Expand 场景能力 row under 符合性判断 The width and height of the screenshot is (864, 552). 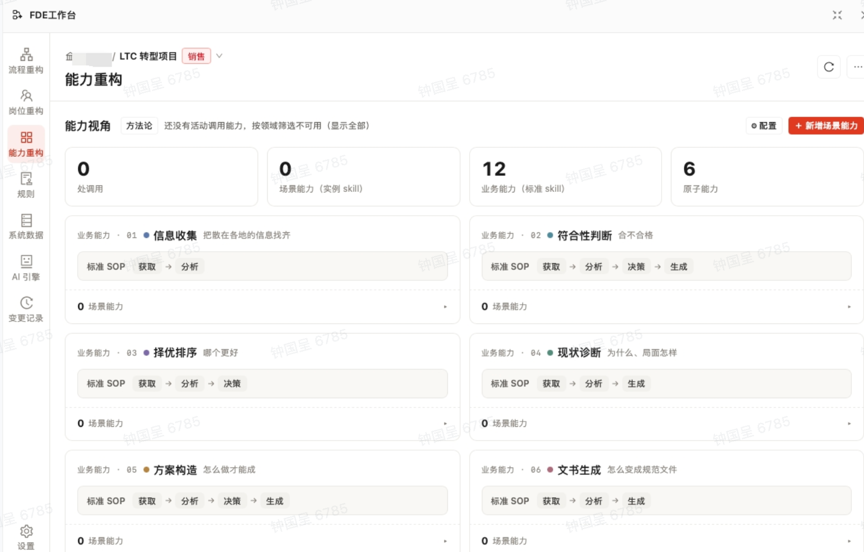[666, 307]
